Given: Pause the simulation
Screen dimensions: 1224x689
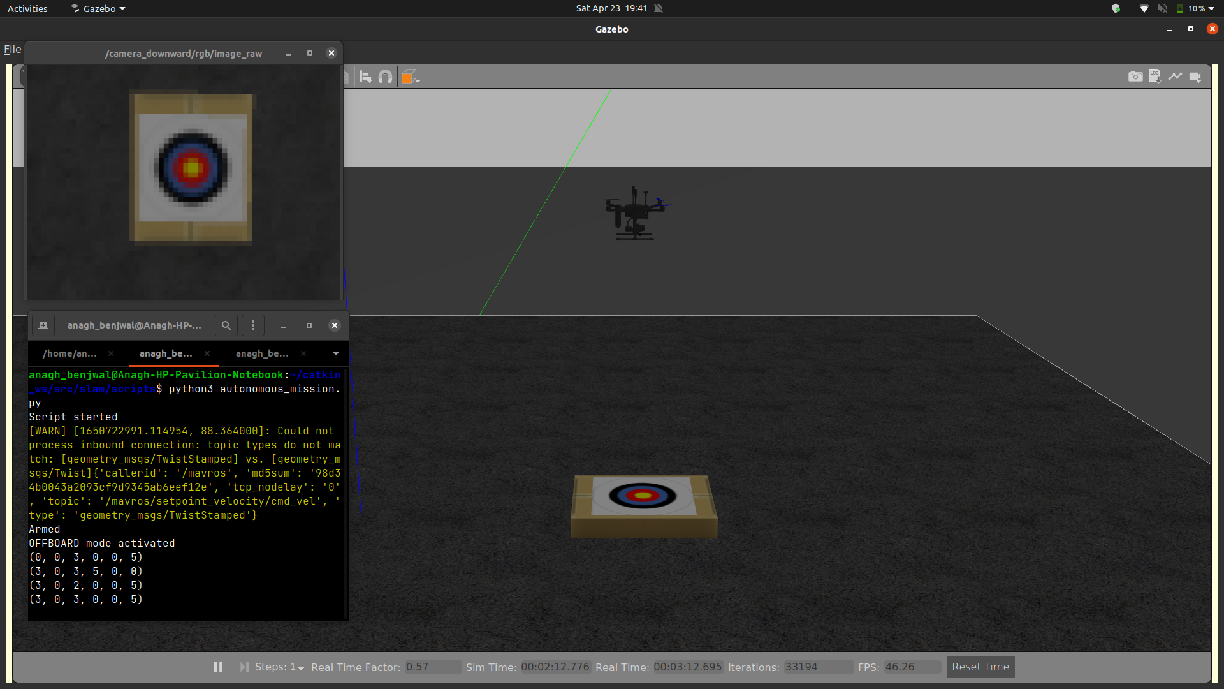Looking at the screenshot, I should (x=218, y=667).
